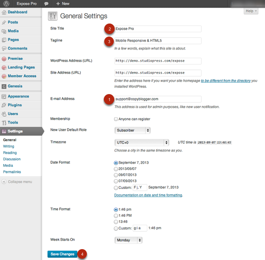Image resolution: width=265 pixels, height=260 pixels.
Task: Click the Landing Pages icon
Action: (4, 68)
